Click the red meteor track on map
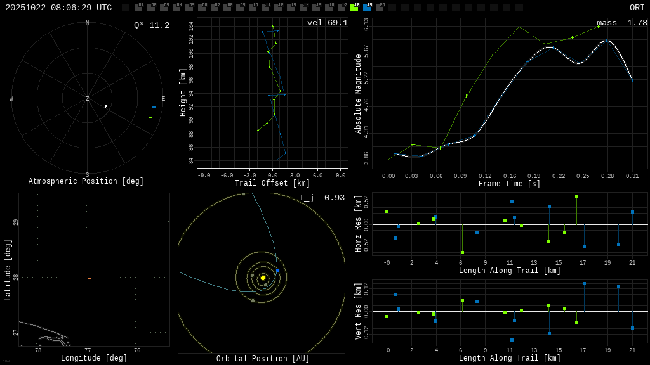 pyautogui.click(x=90, y=278)
